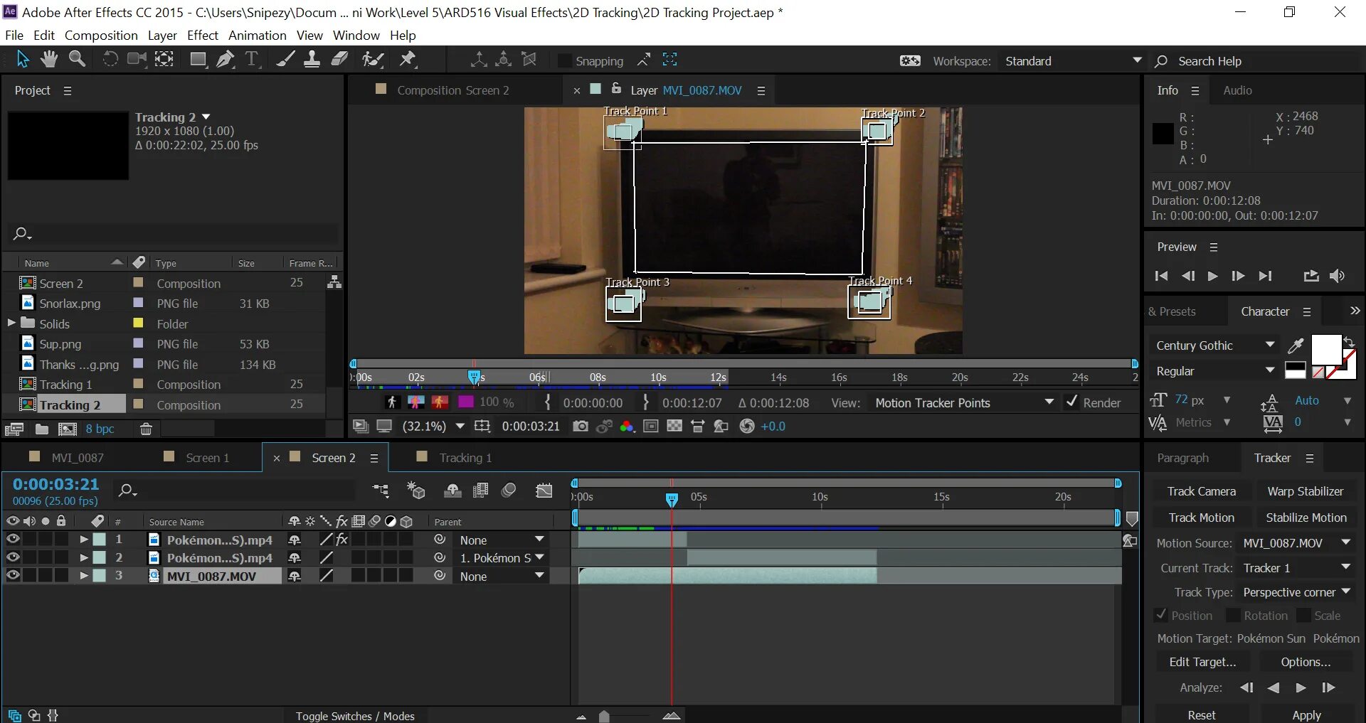1366x723 pixels.
Task: Expand layer 3 MVI_0087.MOV properties
Action: tap(84, 575)
